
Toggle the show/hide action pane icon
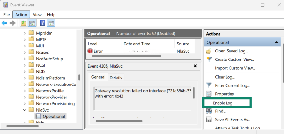tap(51, 23)
